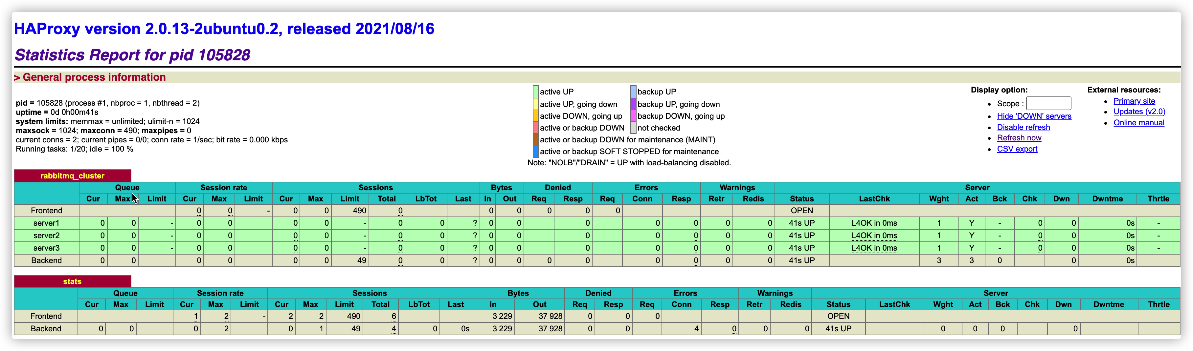The image size is (1193, 351).
Task: Click the MAINT brown legend swatch
Action: click(535, 140)
